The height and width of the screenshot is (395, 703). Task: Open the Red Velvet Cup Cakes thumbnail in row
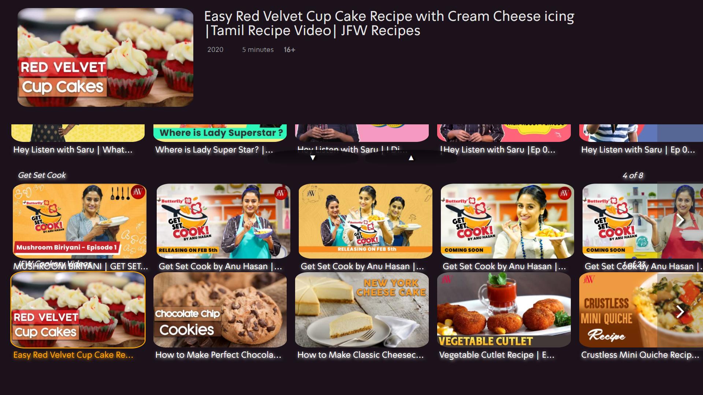[x=78, y=310]
